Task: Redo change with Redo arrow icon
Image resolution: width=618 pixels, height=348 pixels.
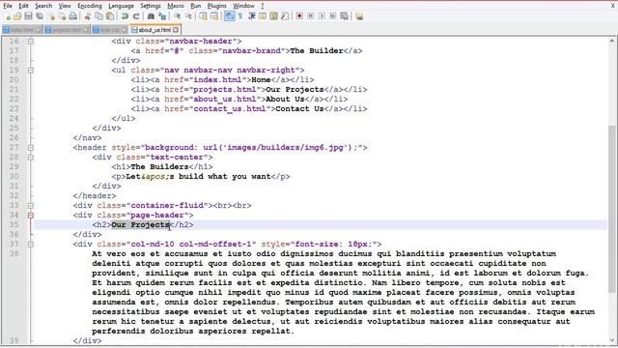Action: click(136, 16)
